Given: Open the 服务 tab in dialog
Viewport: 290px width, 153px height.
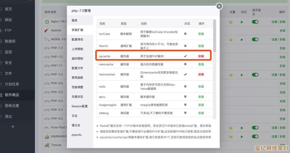Looking at the screenshot, I should (x=75, y=20).
